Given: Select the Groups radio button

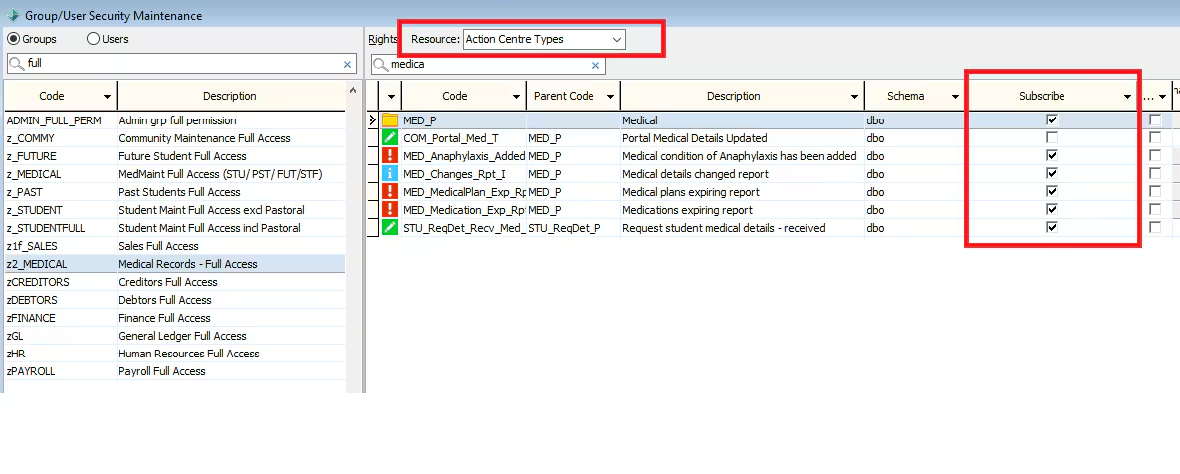Looking at the screenshot, I should tap(14, 39).
